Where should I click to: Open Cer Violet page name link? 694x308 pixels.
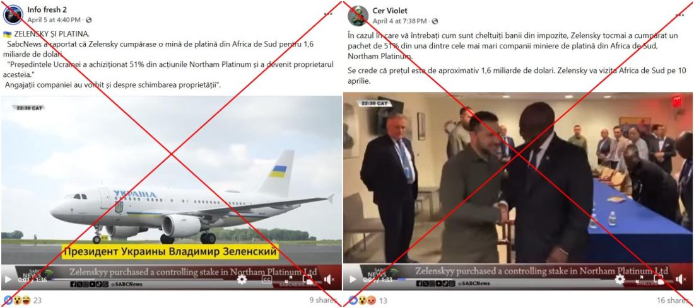(390, 11)
